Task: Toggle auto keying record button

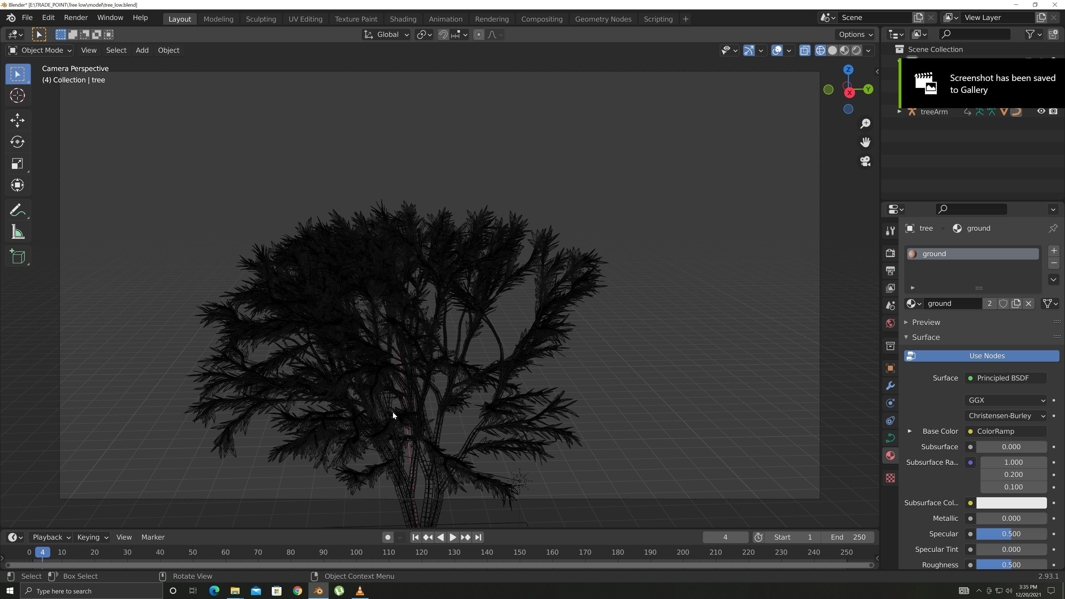Action: pos(387,537)
